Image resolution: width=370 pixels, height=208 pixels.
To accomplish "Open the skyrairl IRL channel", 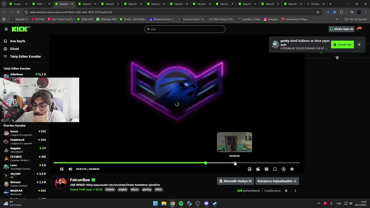I will coord(25,175).
